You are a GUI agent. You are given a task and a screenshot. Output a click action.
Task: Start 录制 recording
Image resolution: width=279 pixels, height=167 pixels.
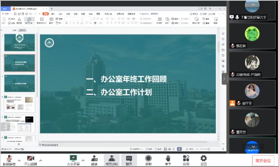click(x=148, y=158)
